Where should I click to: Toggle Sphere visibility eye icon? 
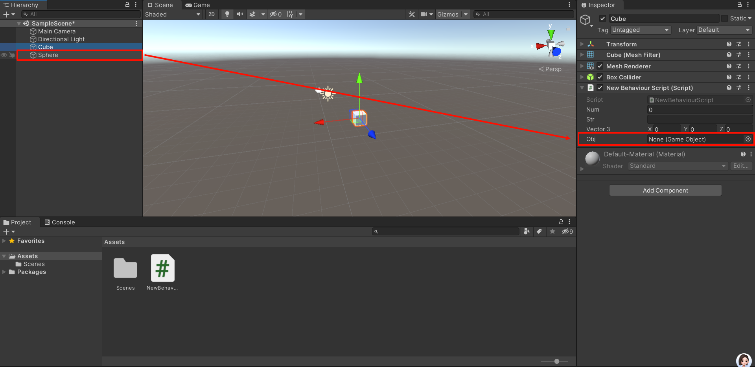4,55
